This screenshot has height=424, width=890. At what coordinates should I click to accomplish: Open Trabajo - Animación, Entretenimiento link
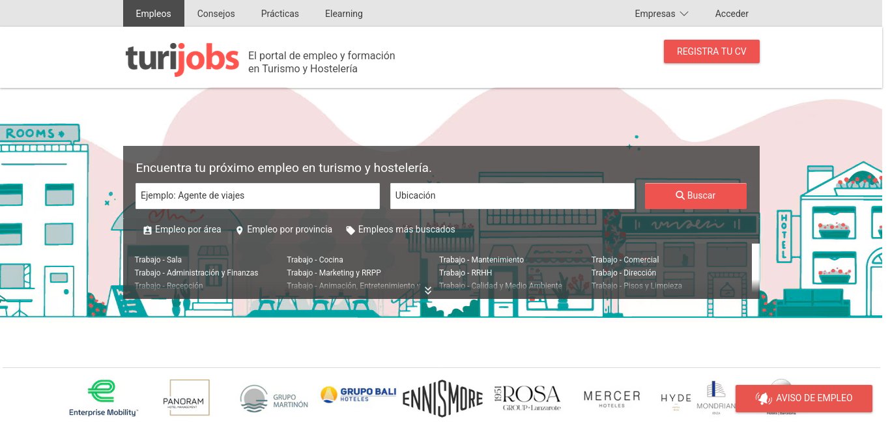(353, 286)
